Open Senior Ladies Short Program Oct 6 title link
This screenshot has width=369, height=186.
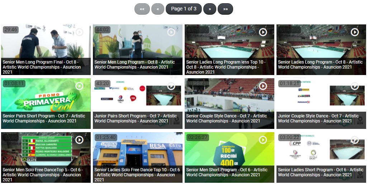[321, 172]
